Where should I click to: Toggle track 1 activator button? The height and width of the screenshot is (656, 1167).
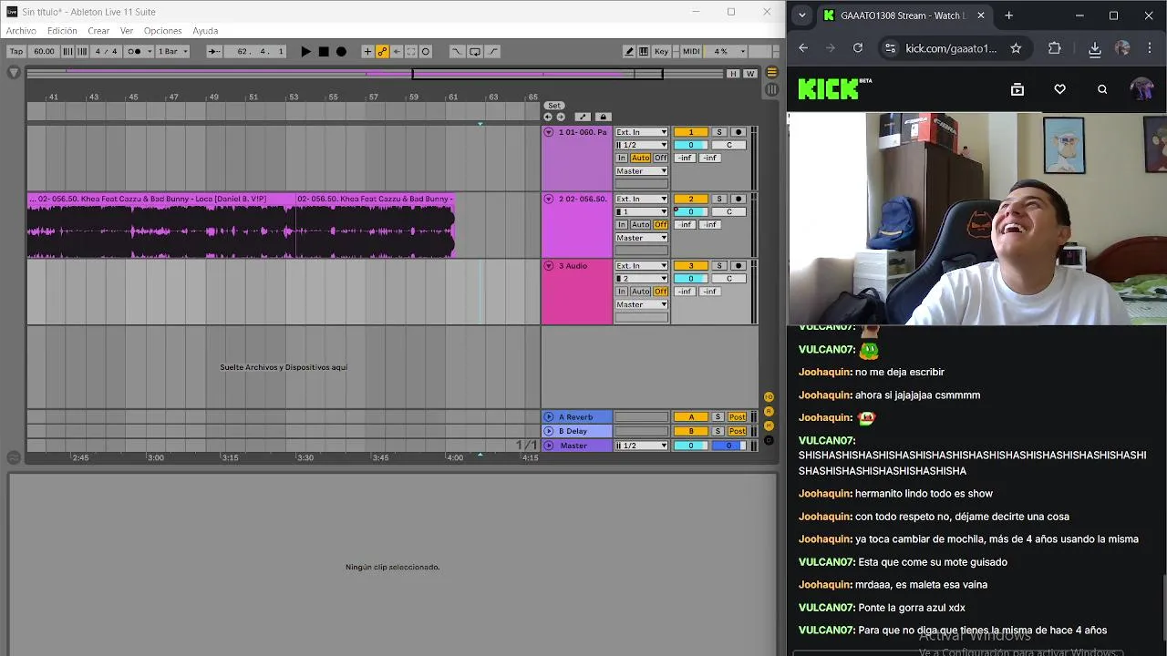click(691, 132)
